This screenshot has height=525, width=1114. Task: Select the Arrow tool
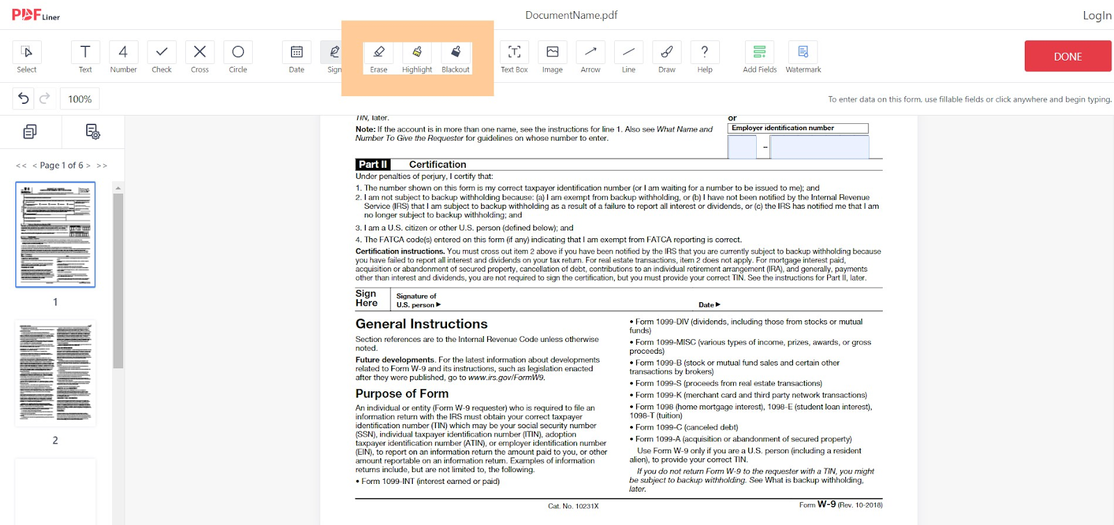click(590, 57)
